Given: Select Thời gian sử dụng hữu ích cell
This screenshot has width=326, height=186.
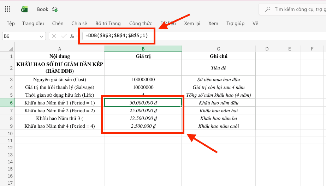Looking at the screenshot, I should 59,95.
